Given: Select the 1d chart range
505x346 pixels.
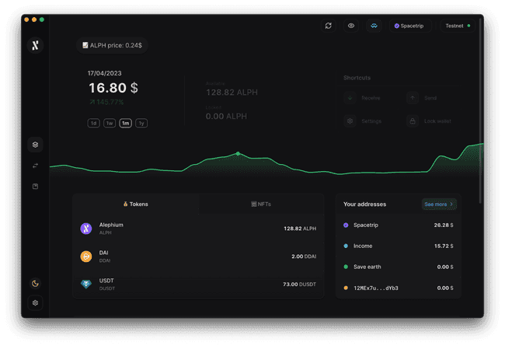Looking at the screenshot, I should click(x=93, y=123).
